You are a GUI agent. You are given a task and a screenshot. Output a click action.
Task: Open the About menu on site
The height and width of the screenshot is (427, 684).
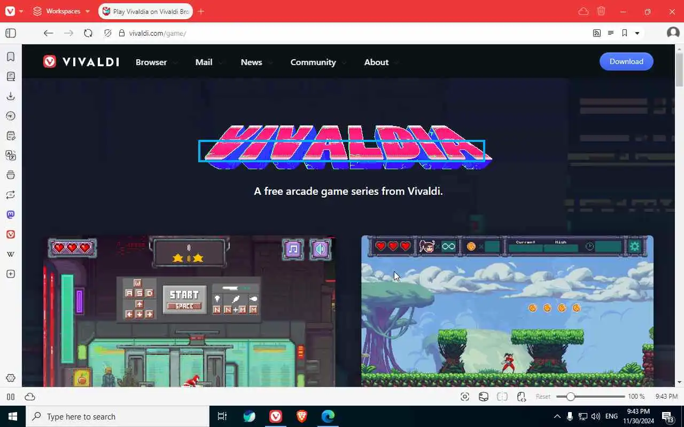pos(382,62)
